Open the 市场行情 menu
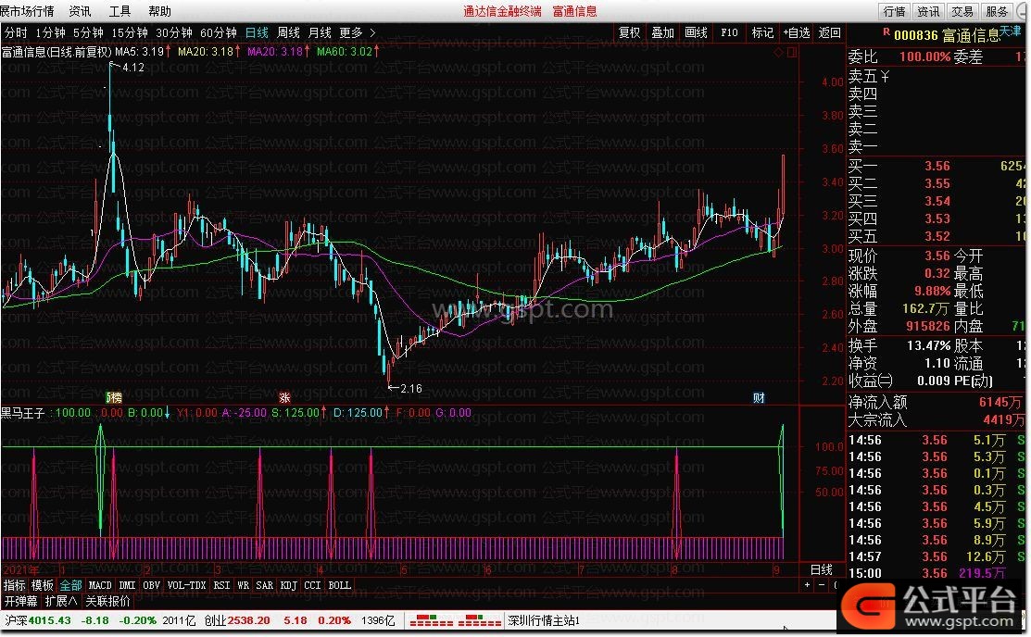1031x637 pixels. pos(27,11)
